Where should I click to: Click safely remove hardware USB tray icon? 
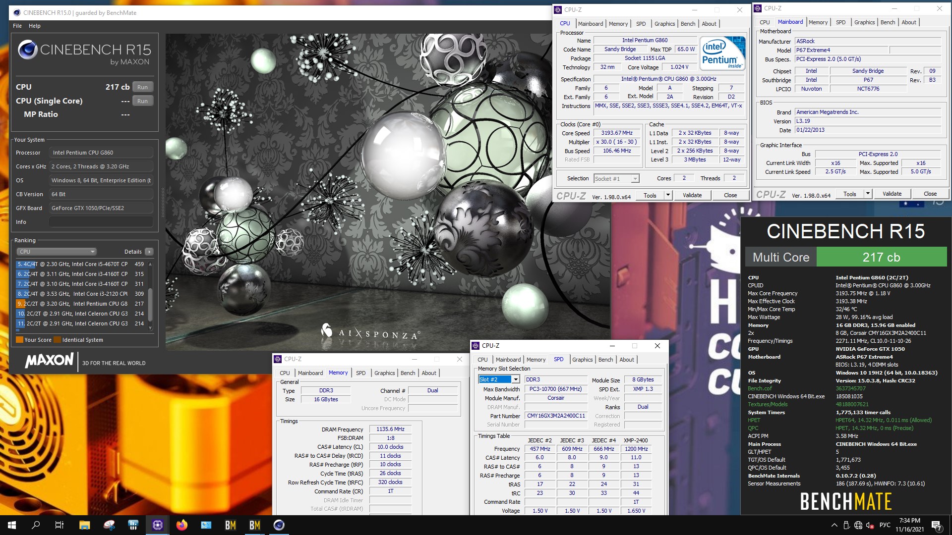(x=846, y=525)
